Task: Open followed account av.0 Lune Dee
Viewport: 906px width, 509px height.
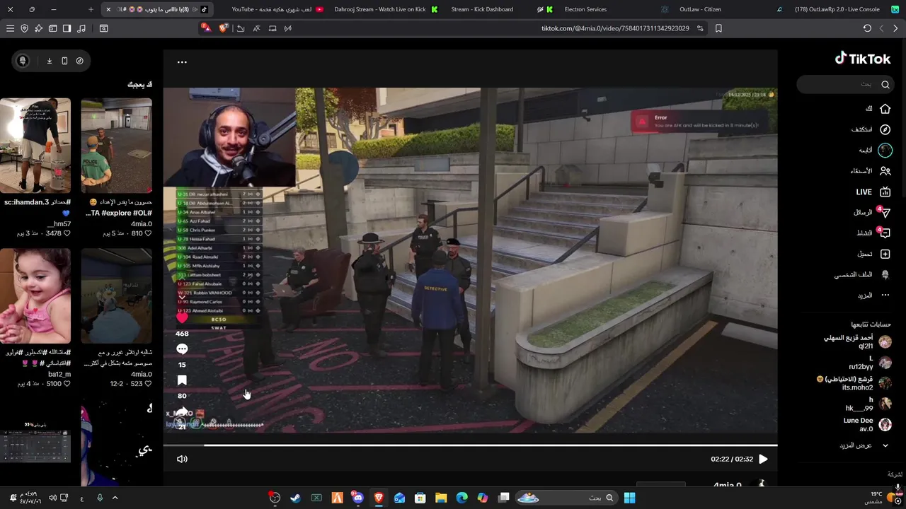Action: coord(867,424)
